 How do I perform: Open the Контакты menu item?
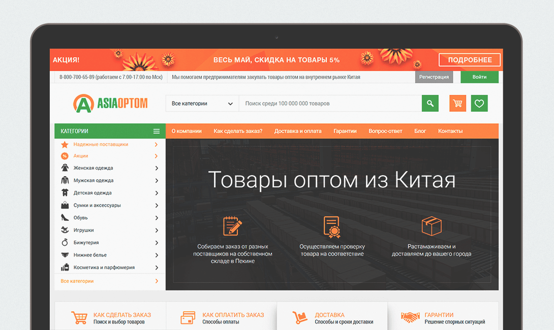pos(450,131)
